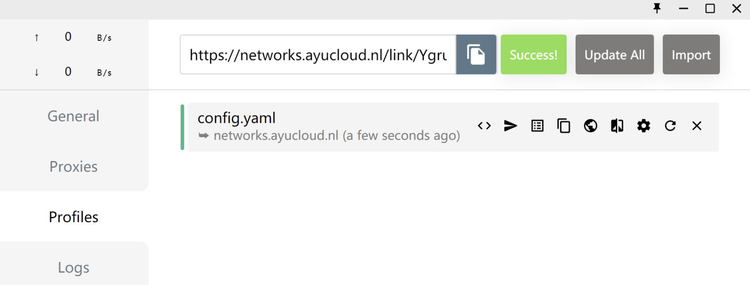Viewport: 750px width, 285px height.
Task: Select the Profiles tab
Action: pos(74,217)
